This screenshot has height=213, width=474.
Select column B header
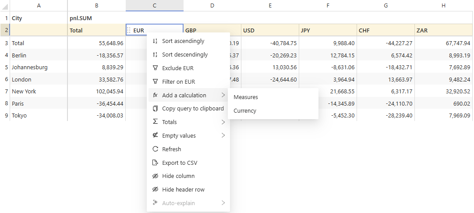pos(96,5)
